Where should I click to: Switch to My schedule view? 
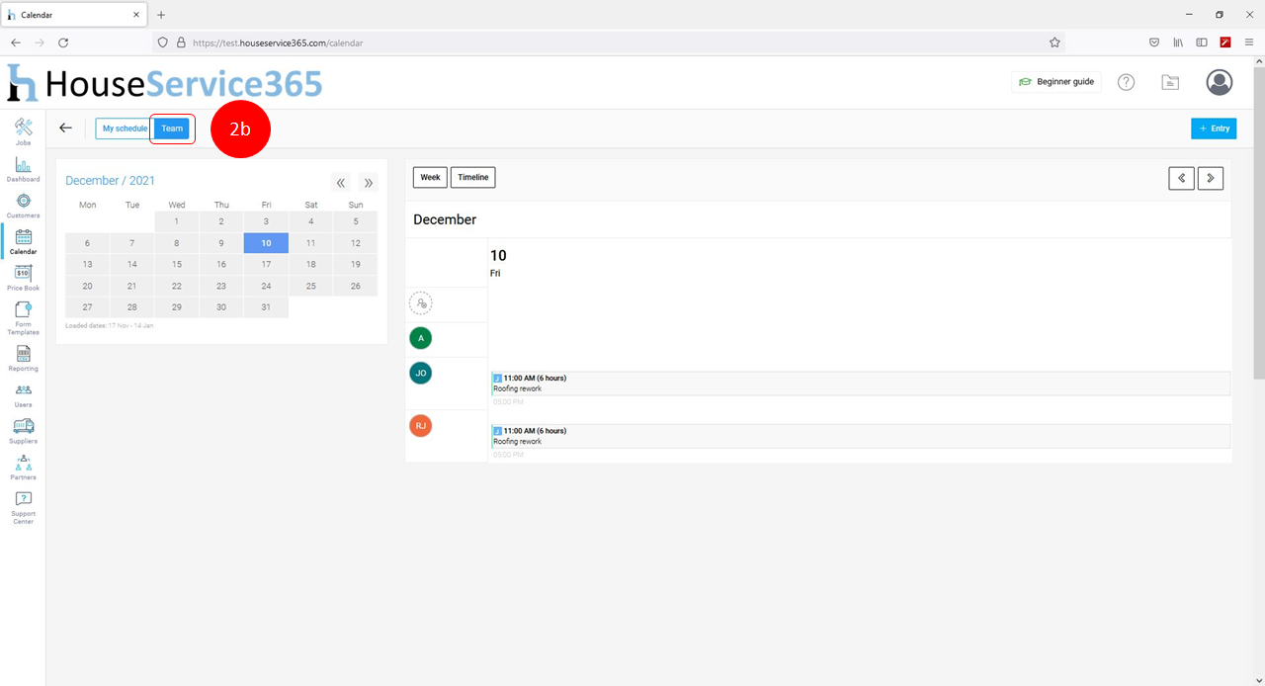click(125, 129)
